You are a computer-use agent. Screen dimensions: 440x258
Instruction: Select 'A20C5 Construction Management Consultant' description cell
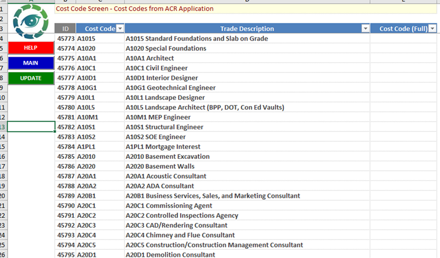point(247,245)
